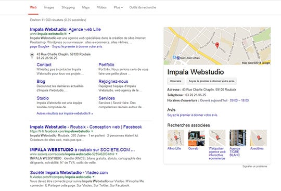This screenshot has width=281, height=191.
Task: Expand the Plus dropdown menu
Action: (118, 7)
